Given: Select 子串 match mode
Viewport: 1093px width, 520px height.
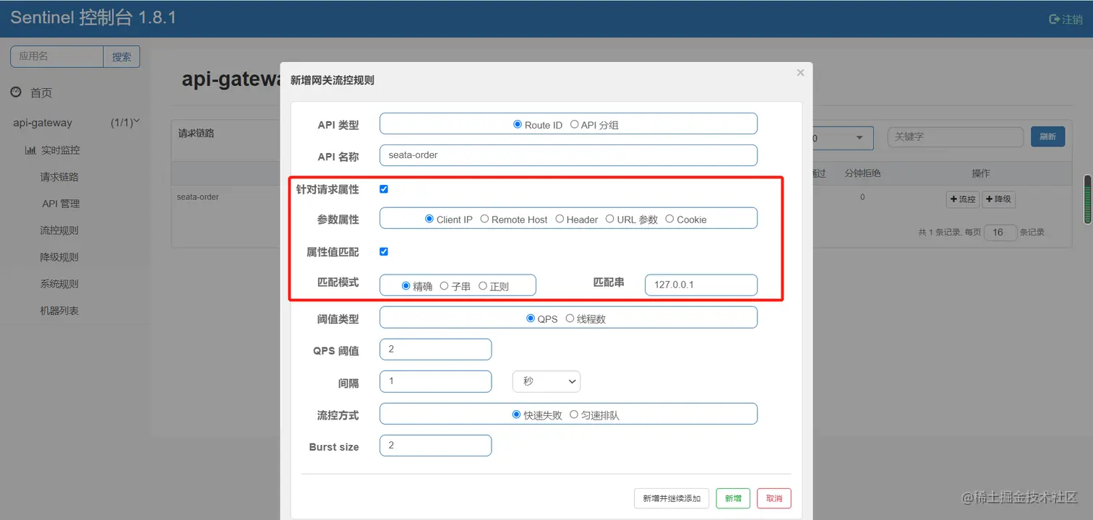Looking at the screenshot, I should click(x=445, y=286).
